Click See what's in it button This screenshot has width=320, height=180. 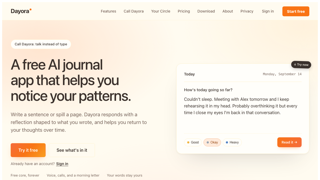pos(72,150)
